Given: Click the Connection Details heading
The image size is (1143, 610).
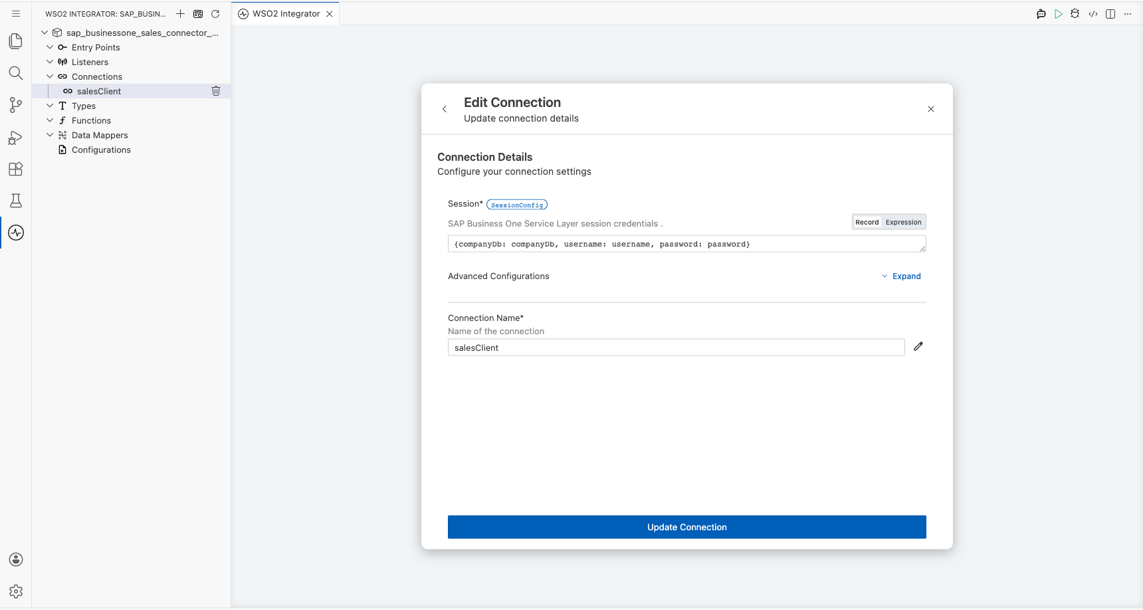Looking at the screenshot, I should 485,157.
